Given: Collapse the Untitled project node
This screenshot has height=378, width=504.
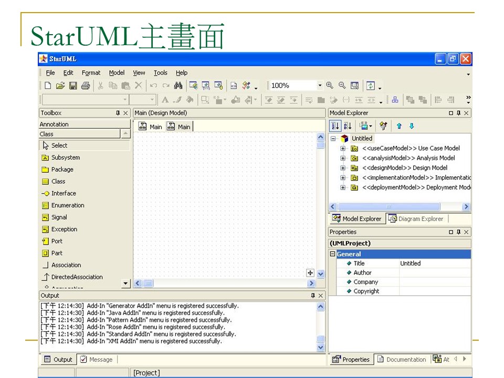Looking at the screenshot, I should 333,139.
